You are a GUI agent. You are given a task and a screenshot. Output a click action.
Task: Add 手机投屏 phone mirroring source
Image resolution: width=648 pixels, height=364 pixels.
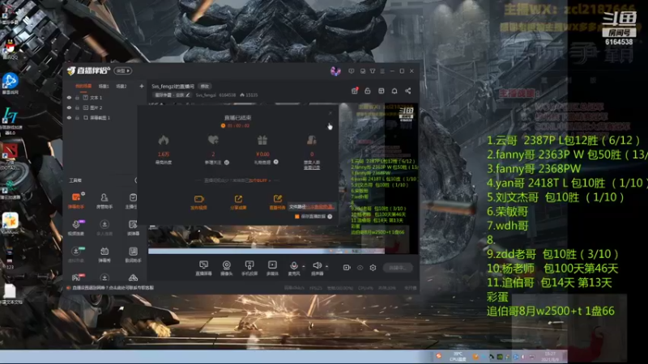[x=249, y=268]
